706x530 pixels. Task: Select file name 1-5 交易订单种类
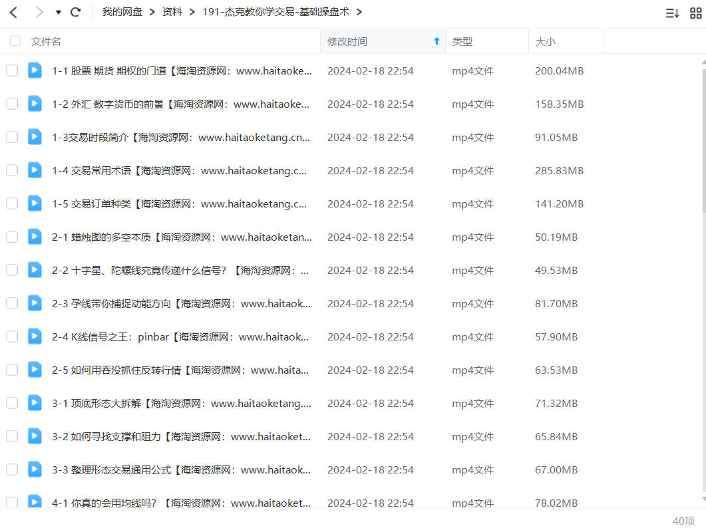coord(179,204)
